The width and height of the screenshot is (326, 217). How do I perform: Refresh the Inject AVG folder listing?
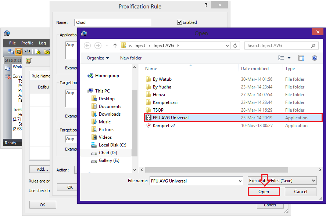click(x=235, y=46)
